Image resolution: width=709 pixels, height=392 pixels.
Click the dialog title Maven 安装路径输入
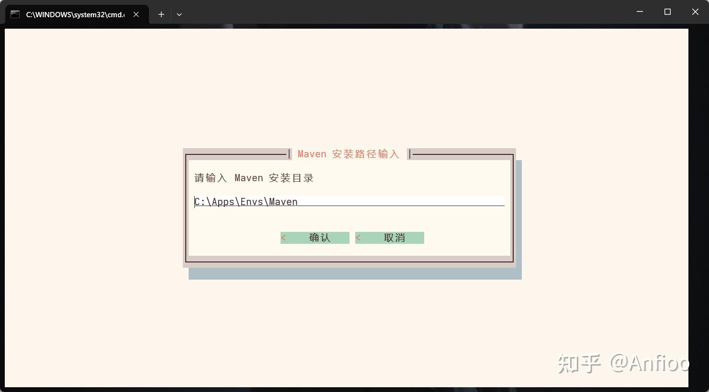coord(349,153)
